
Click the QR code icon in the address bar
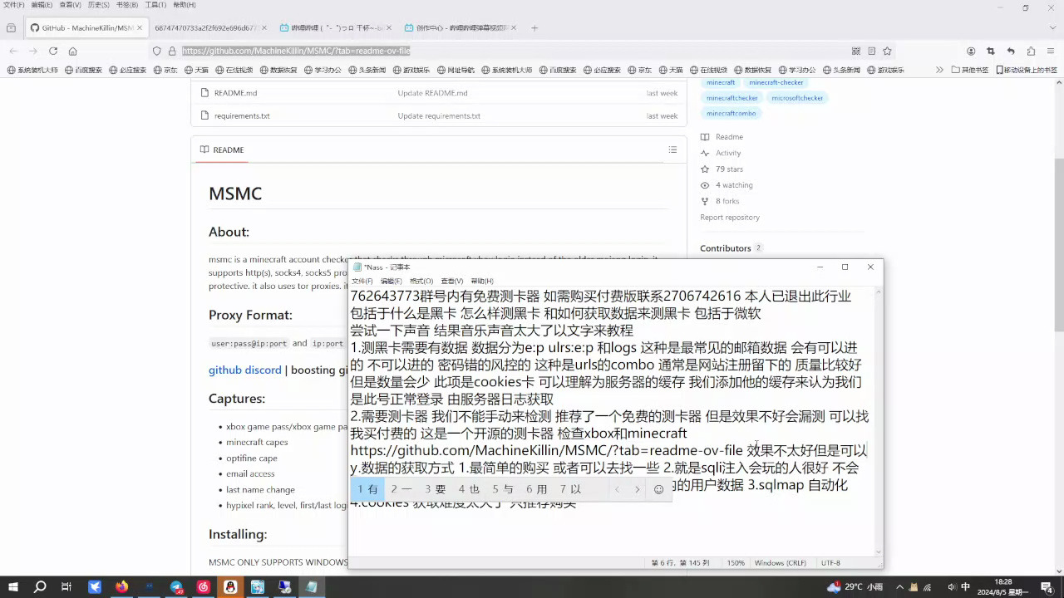point(856,51)
